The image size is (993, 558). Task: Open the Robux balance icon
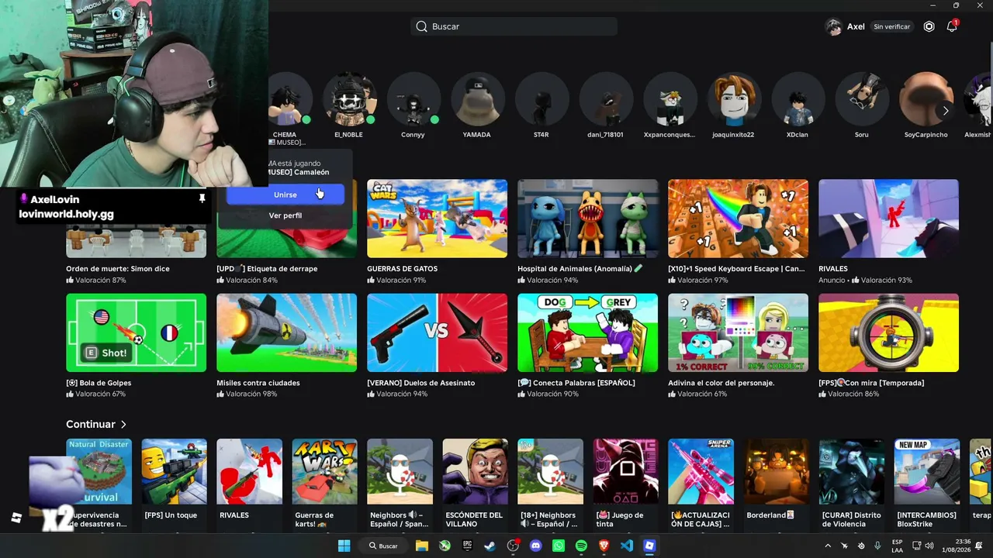point(929,26)
